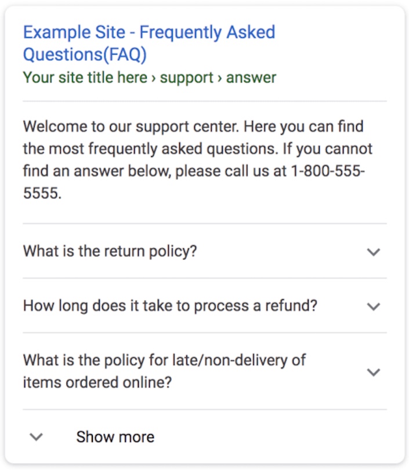Screen dimensions: 409x470
Task: Open the Example Site FAQ title link
Action: [149, 43]
